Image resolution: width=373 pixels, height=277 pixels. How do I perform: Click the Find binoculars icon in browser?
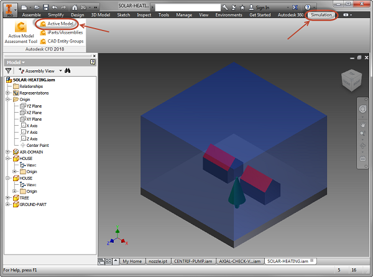click(68, 71)
